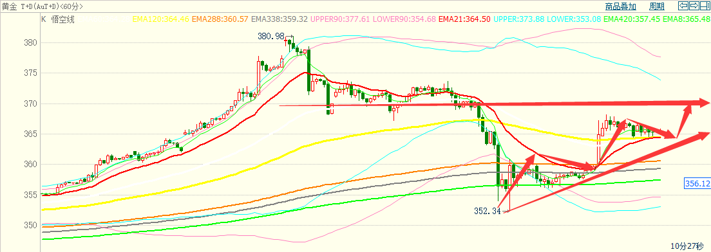The height and width of the screenshot is (252, 711).
Task: Click the 352.34 low price marker
Action: 486,211
